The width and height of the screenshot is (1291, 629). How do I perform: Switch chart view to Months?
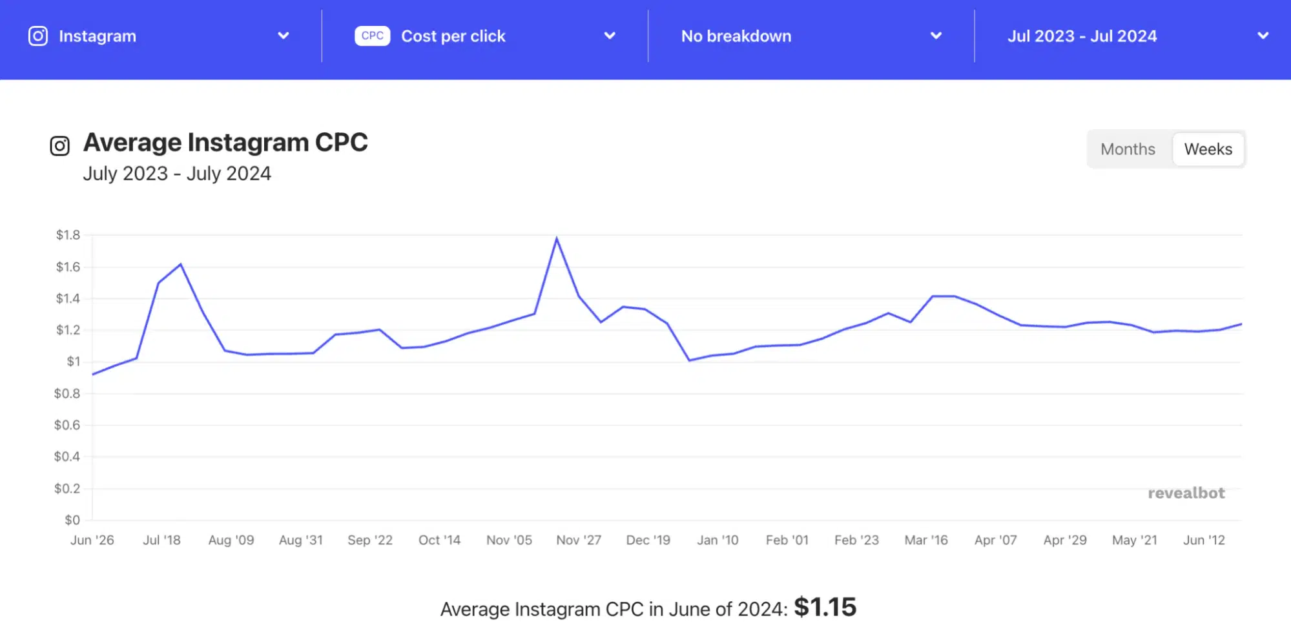pos(1128,149)
